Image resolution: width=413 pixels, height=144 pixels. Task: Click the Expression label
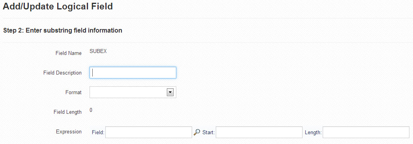(69, 132)
